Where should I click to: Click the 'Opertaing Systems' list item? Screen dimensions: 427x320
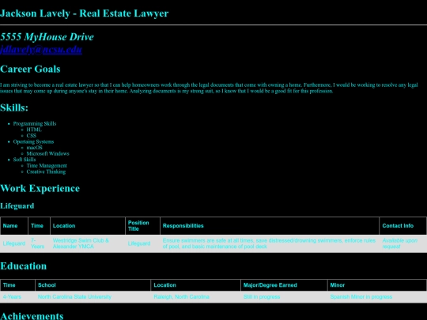click(33, 141)
